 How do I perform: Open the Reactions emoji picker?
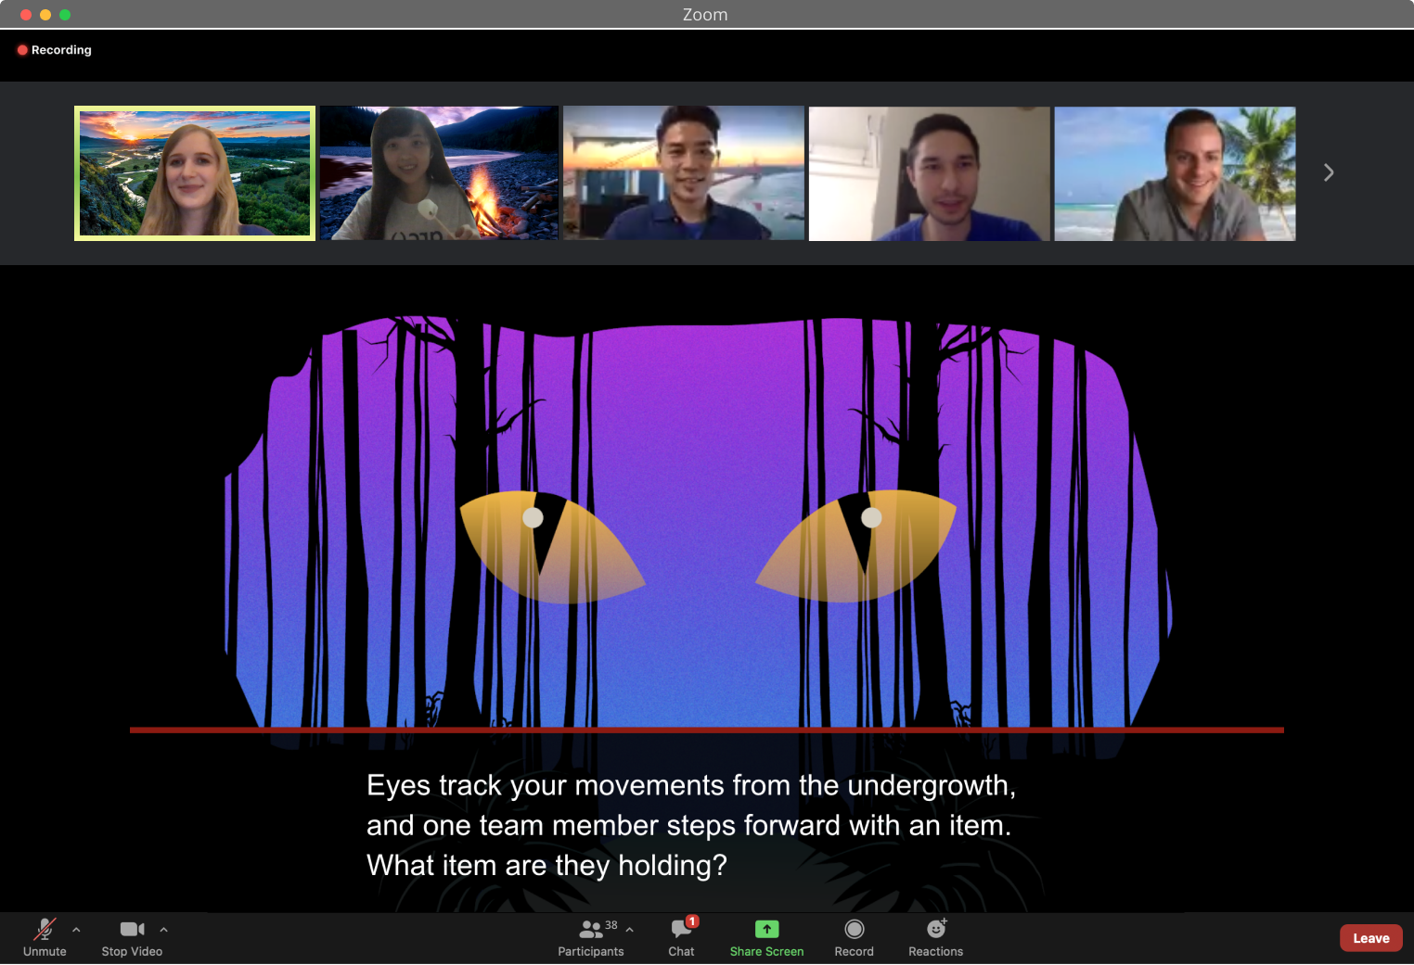coord(935,937)
